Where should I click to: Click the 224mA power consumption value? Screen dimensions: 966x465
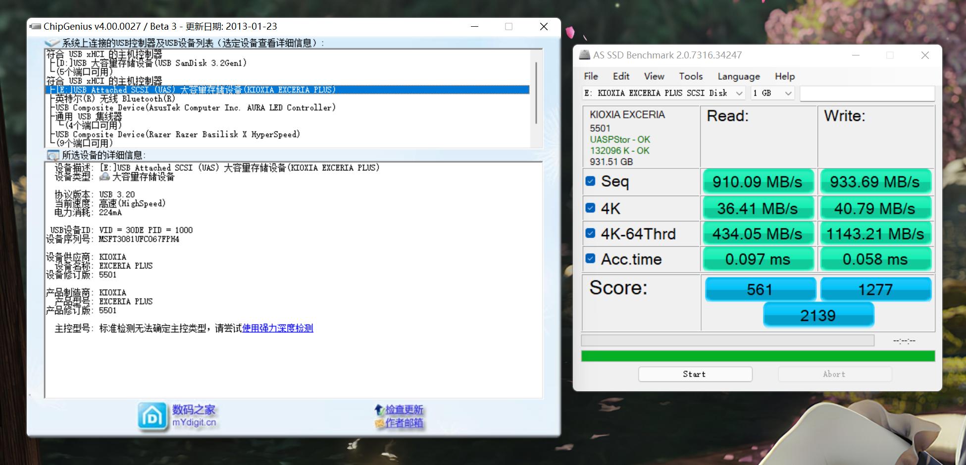[x=110, y=212]
